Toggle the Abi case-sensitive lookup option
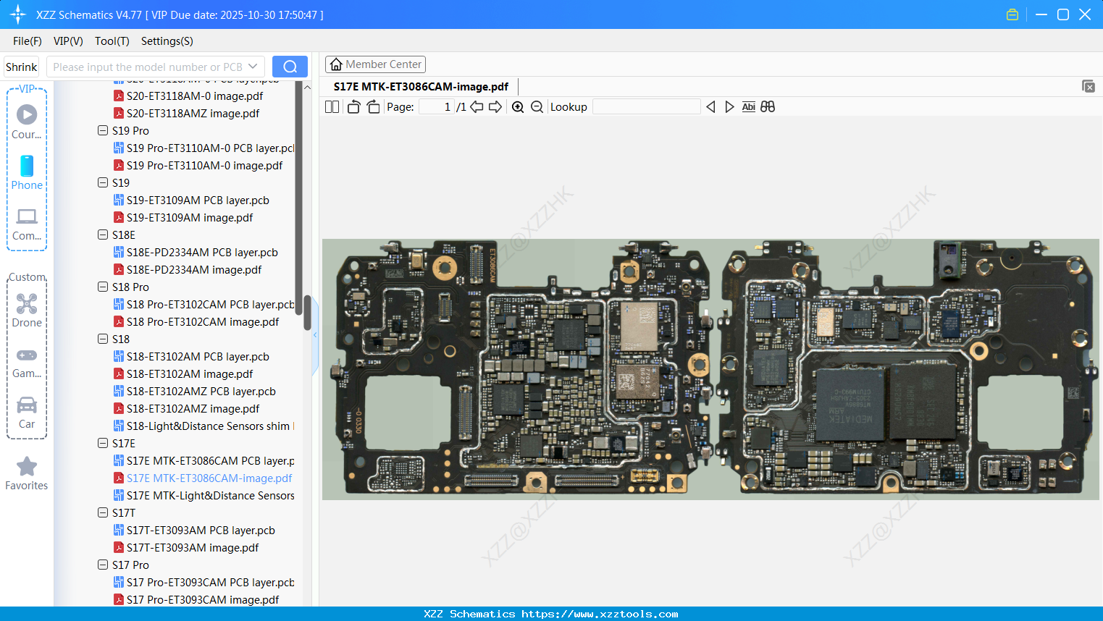The image size is (1103, 621). [748, 106]
